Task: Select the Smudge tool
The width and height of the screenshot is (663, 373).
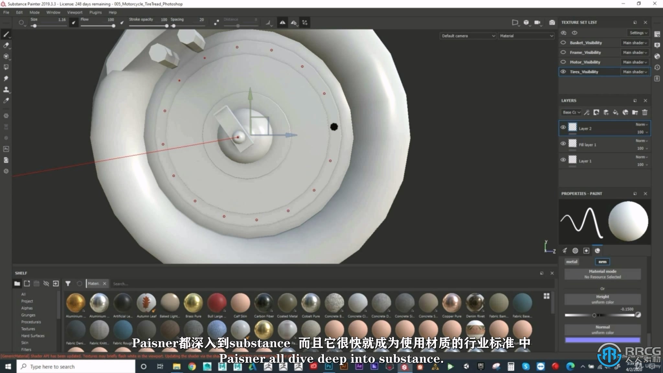Action: pyautogui.click(x=6, y=78)
